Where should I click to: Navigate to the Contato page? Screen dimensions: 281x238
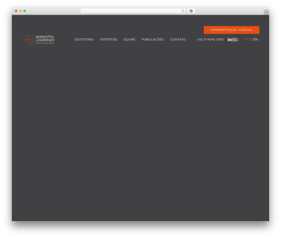178,39
